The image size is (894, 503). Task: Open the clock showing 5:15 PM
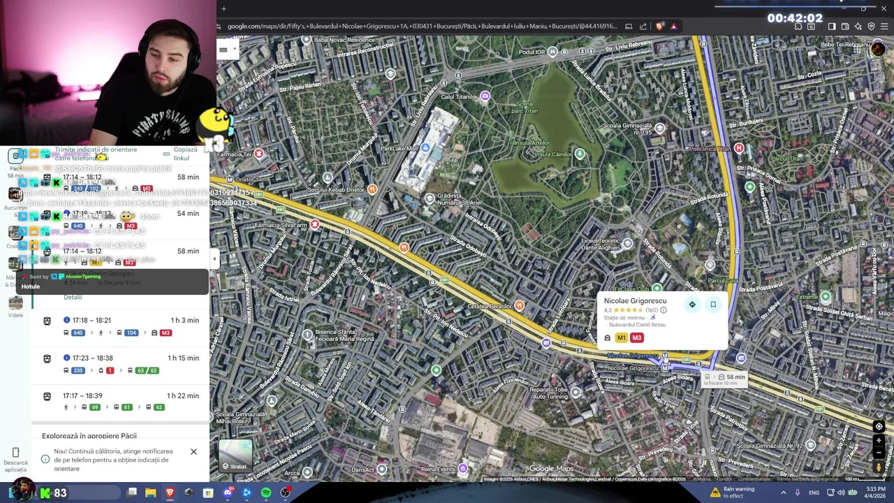tap(876, 493)
